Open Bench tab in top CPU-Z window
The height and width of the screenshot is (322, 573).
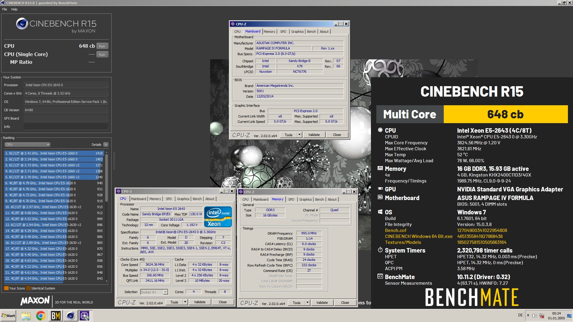click(x=311, y=32)
